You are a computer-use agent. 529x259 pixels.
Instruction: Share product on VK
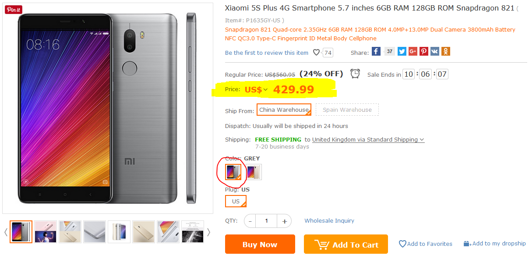click(435, 52)
